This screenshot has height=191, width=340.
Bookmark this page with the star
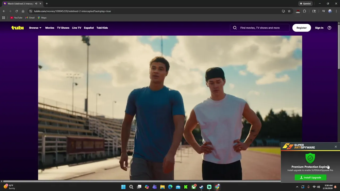[x=289, y=11]
